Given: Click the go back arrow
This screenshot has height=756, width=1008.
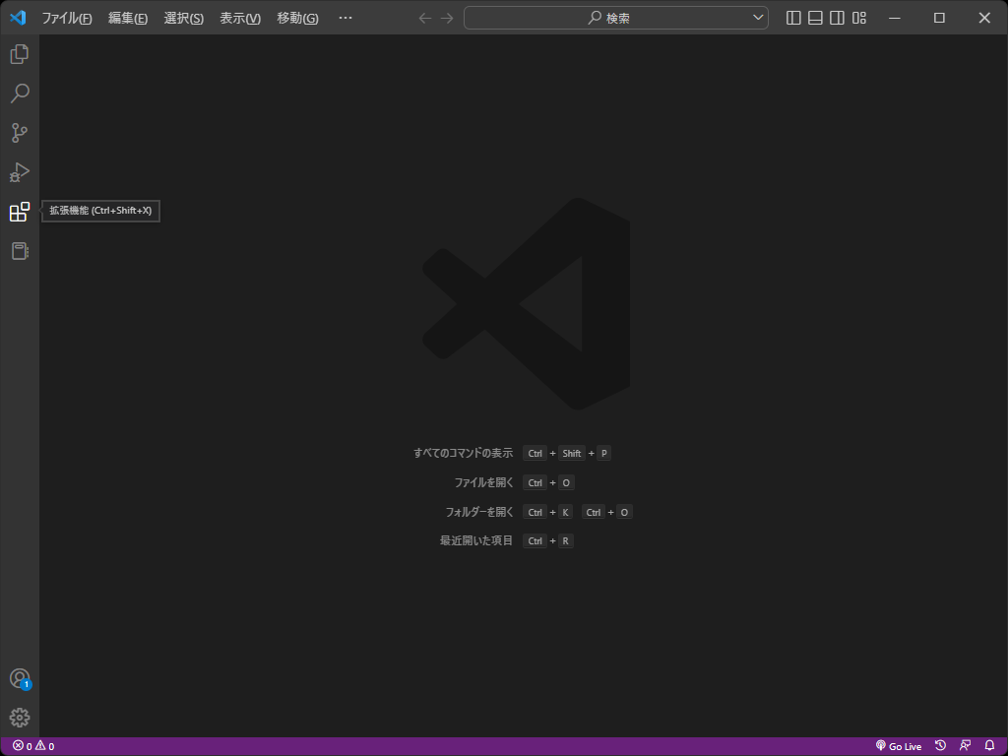Looking at the screenshot, I should click(425, 18).
